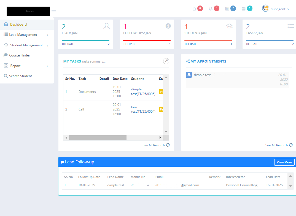Click the horizontal scrollbar in My Tasks table

(x=98, y=137)
